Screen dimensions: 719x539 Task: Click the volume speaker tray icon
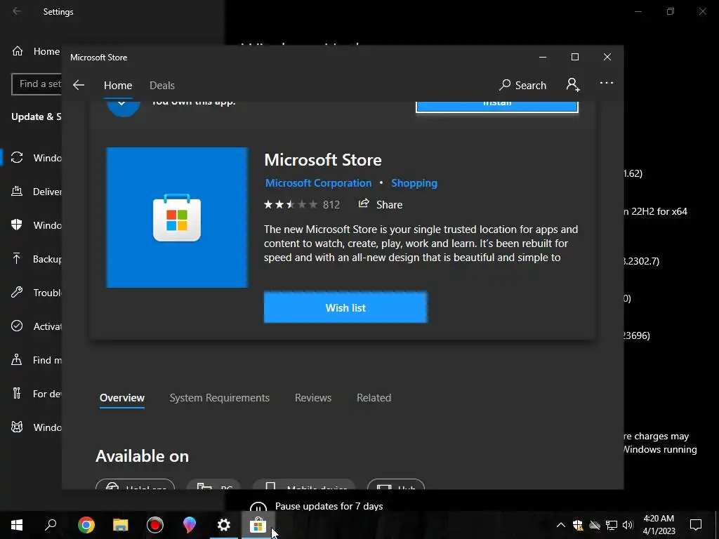[x=628, y=525]
